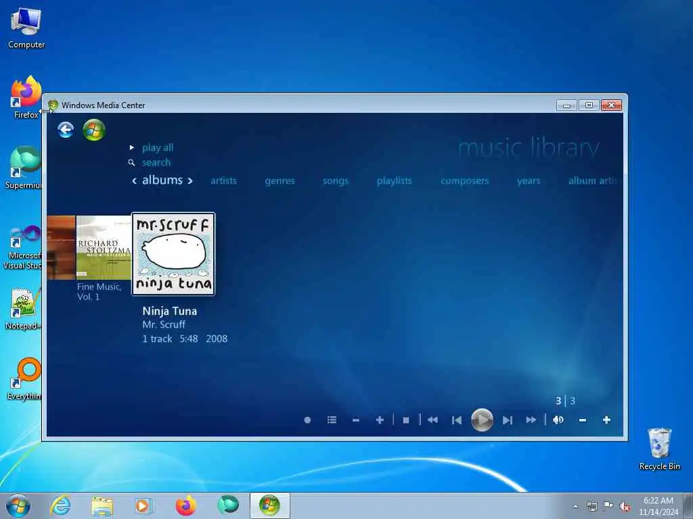Click the left chevron beside albums
This screenshot has height=519, width=693.
click(x=135, y=180)
